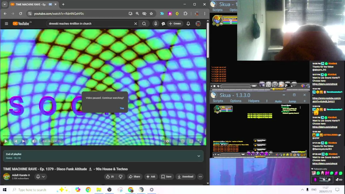This screenshot has height=194, width=345.
Task: Clear the YouTube search box
Action: [136, 24]
